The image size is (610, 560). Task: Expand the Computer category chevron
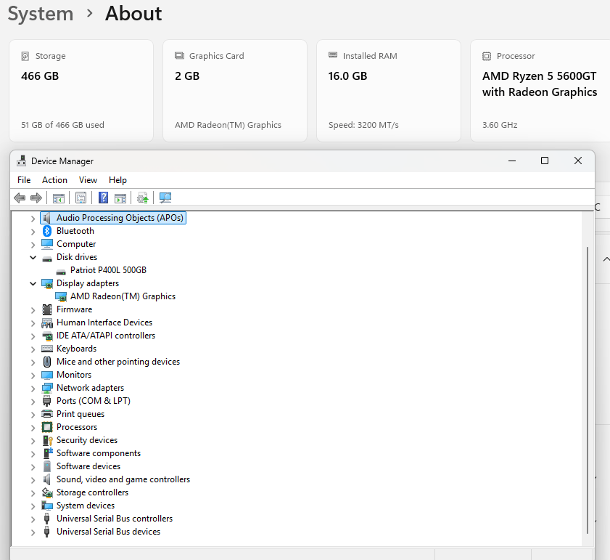click(33, 245)
